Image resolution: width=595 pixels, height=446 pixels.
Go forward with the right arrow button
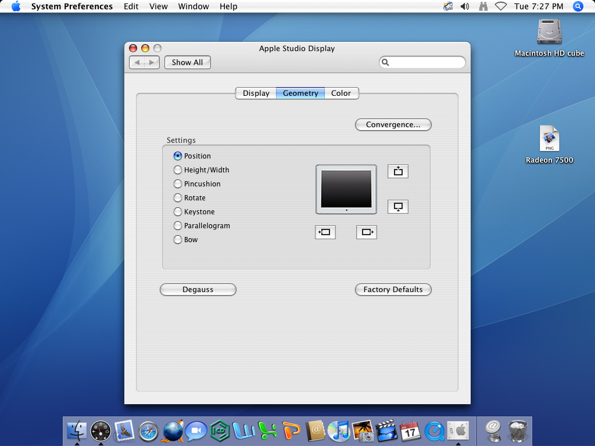(152, 62)
